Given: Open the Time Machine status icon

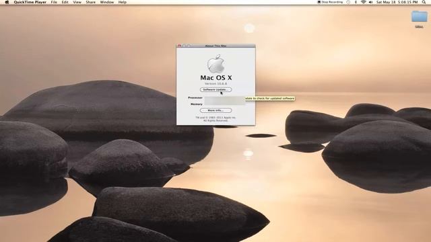Looking at the screenshot, I should tap(348, 2).
